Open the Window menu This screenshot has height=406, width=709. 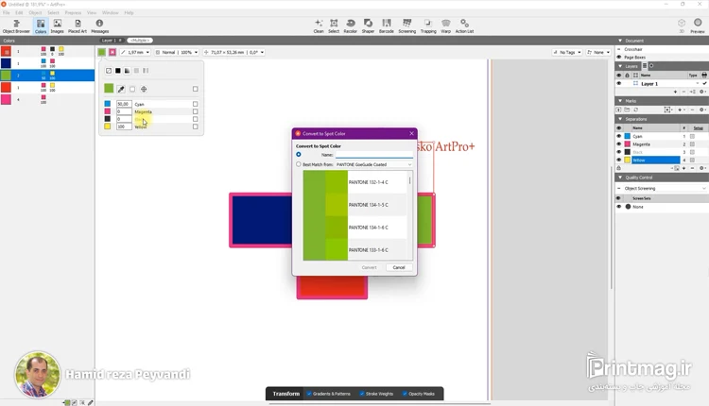110,12
